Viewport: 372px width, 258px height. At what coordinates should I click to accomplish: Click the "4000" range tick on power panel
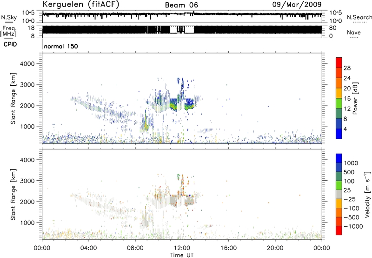point(27,64)
